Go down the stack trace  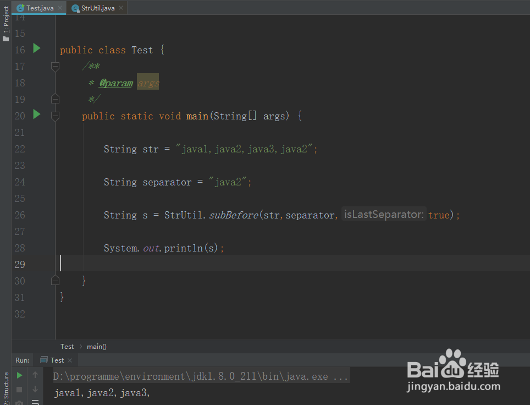[35, 390]
